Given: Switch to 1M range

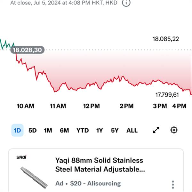Looking at the screenshot, I should pyautogui.click(x=48, y=131).
